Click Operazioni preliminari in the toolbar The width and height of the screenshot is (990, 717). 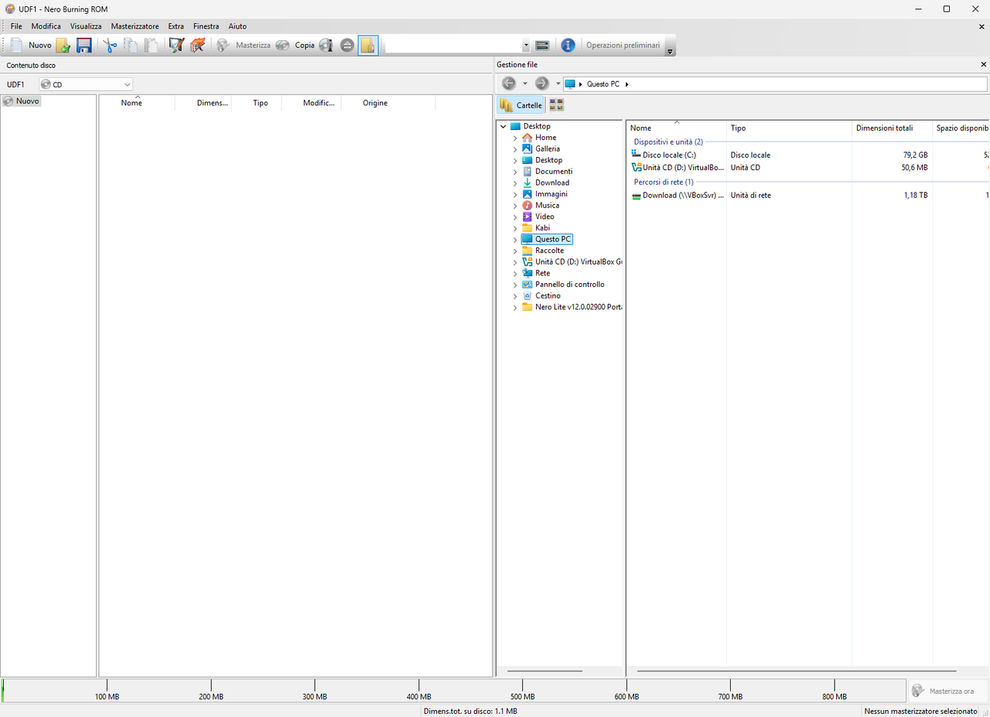point(623,45)
